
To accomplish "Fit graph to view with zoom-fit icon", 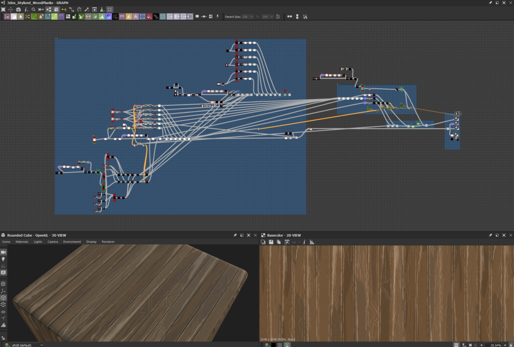I will pyautogui.click(x=3, y=10).
